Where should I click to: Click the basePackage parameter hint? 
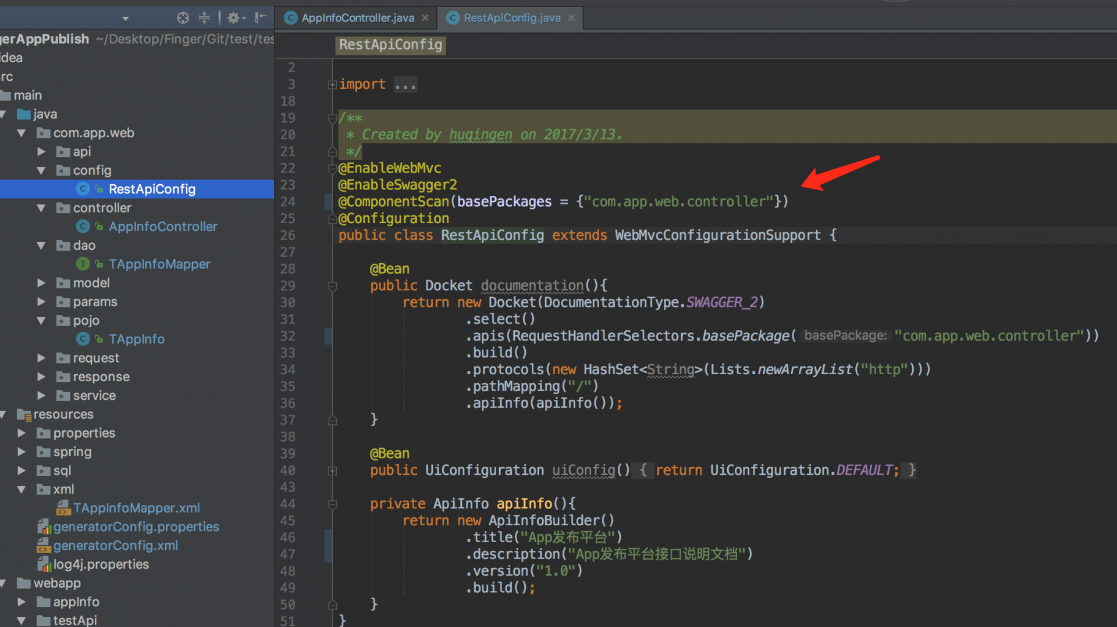845,336
